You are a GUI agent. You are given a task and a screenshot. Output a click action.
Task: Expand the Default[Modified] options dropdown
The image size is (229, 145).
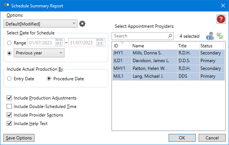click(x=40, y=24)
